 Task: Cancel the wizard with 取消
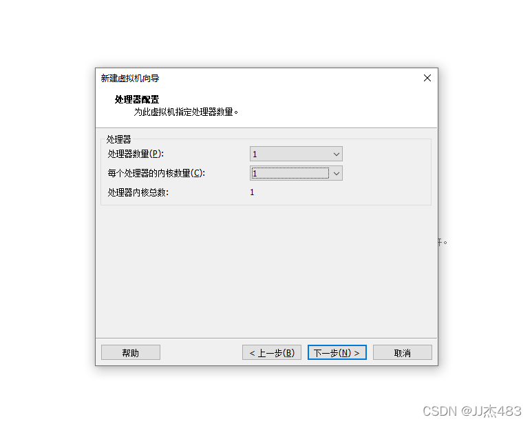coord(403,353)
